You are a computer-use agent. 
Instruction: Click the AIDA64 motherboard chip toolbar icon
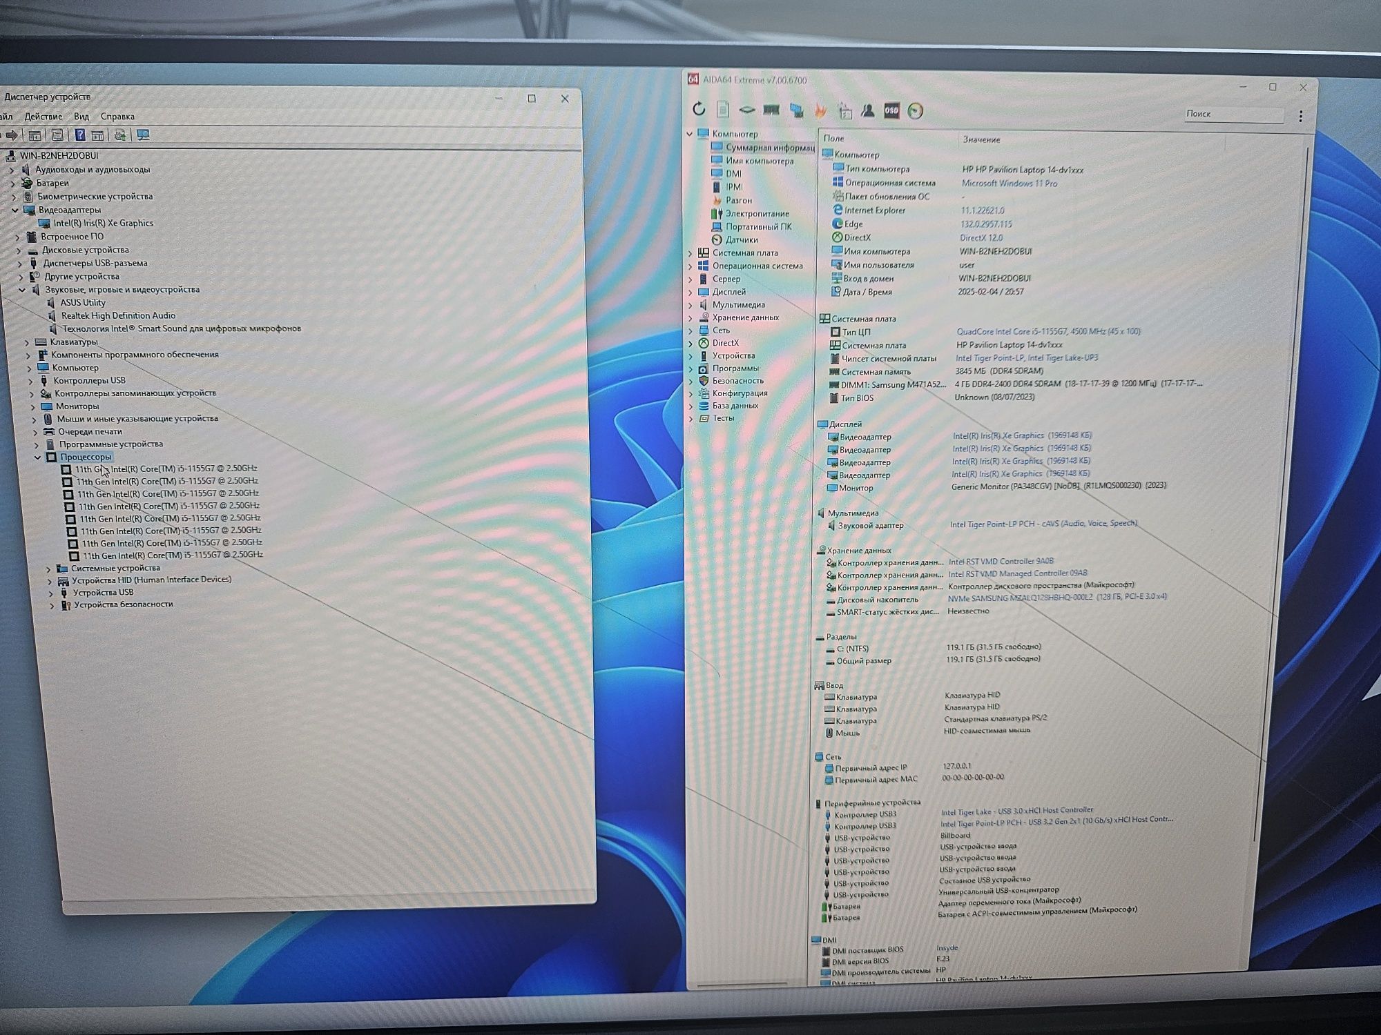[746, 110]
